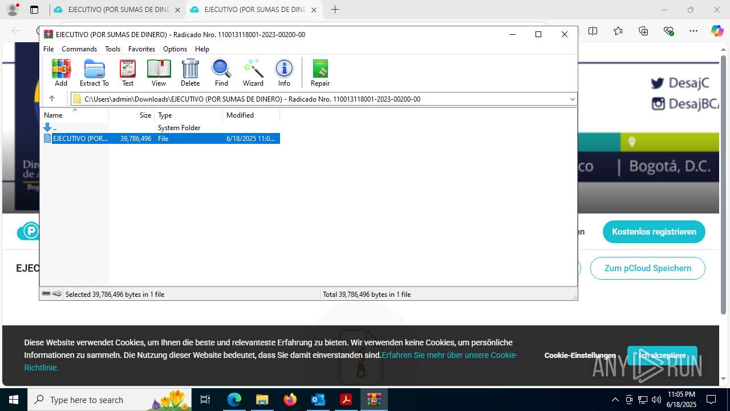Click the disk icon in the WinRAR status bar

[46, 294]
